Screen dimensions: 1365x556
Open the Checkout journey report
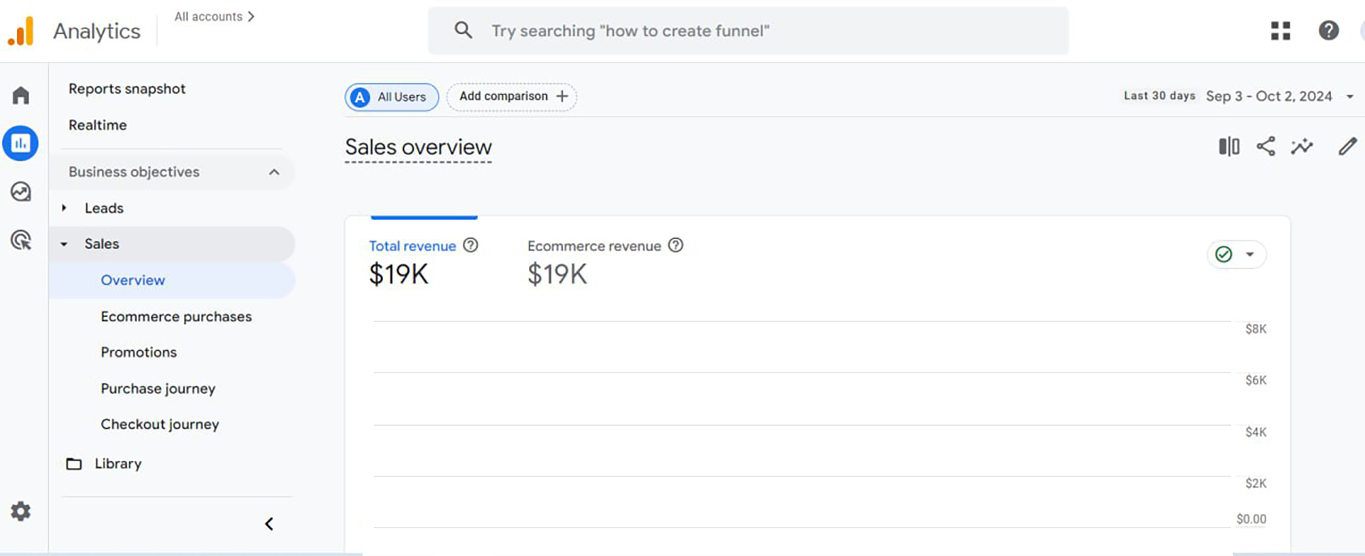pos(160,424)
